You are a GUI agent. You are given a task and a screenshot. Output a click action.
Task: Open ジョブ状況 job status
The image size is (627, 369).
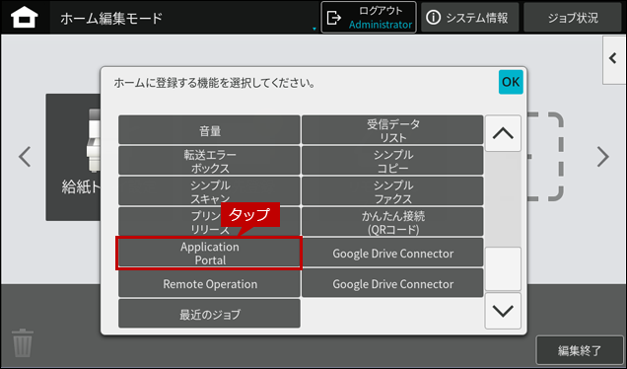(573, 18)
